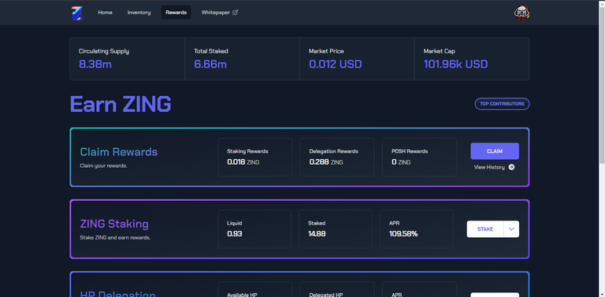
Task: Click the Earn ZING heading
Action: coord(121,104)
